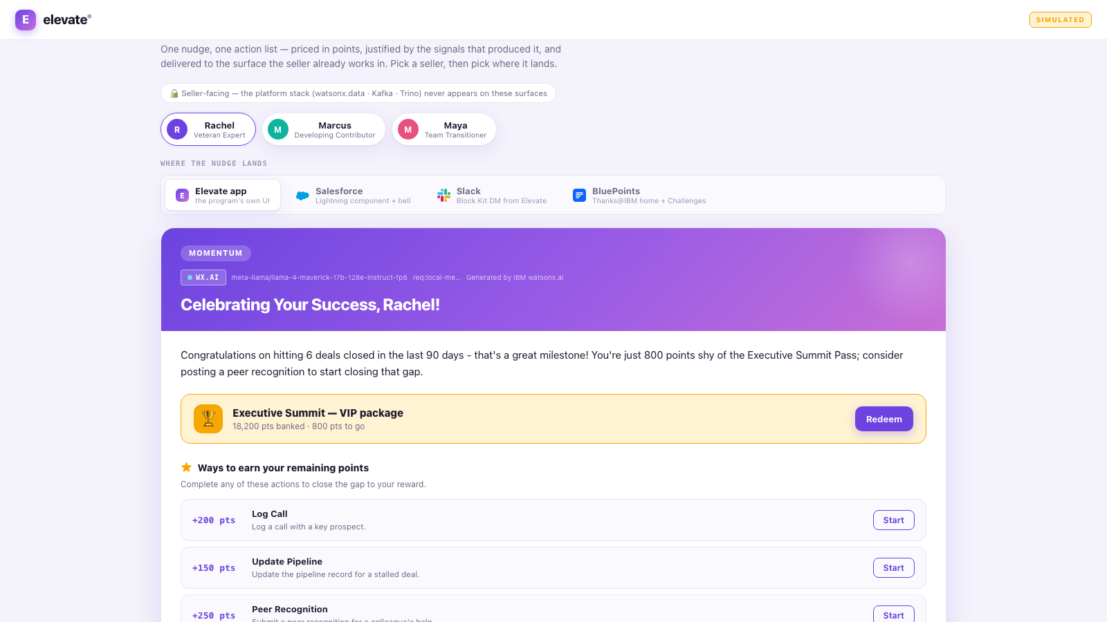Click the meta-llama model name text

point(319,278)
